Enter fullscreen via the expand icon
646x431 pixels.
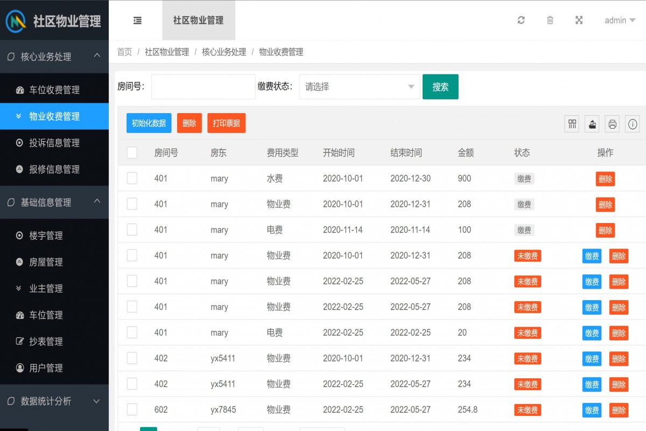579,20
